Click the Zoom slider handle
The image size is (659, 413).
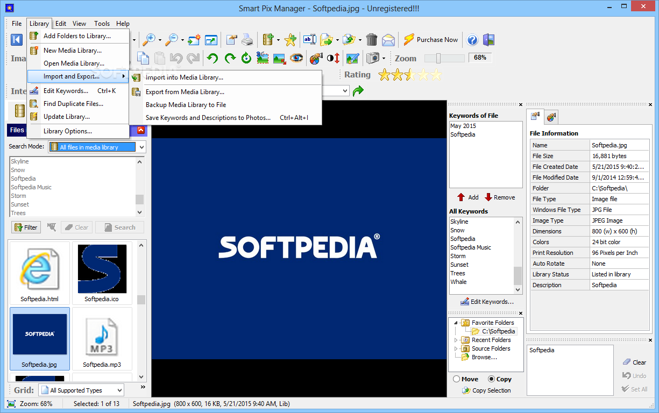pos(438,58)
